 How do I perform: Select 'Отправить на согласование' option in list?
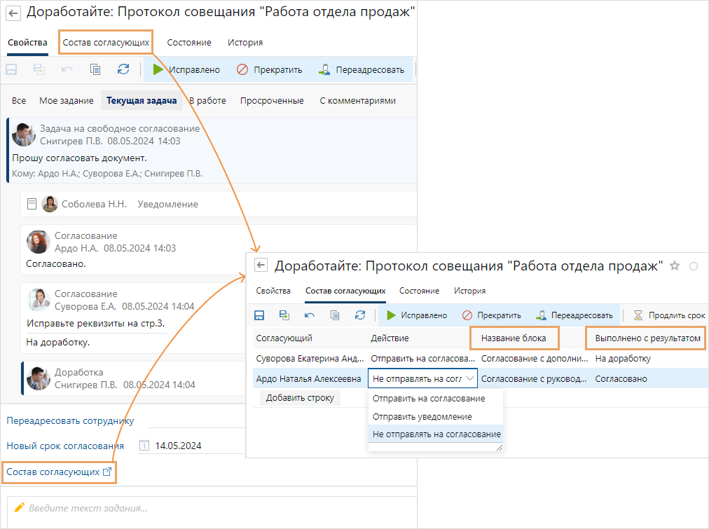pos(429,398)
